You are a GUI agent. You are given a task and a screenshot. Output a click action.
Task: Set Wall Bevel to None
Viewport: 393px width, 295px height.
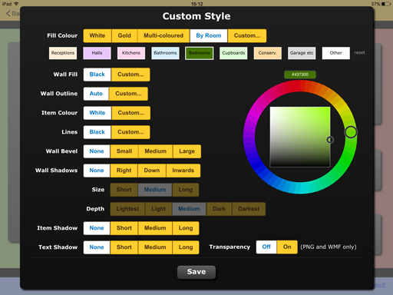tap(97, 151)
